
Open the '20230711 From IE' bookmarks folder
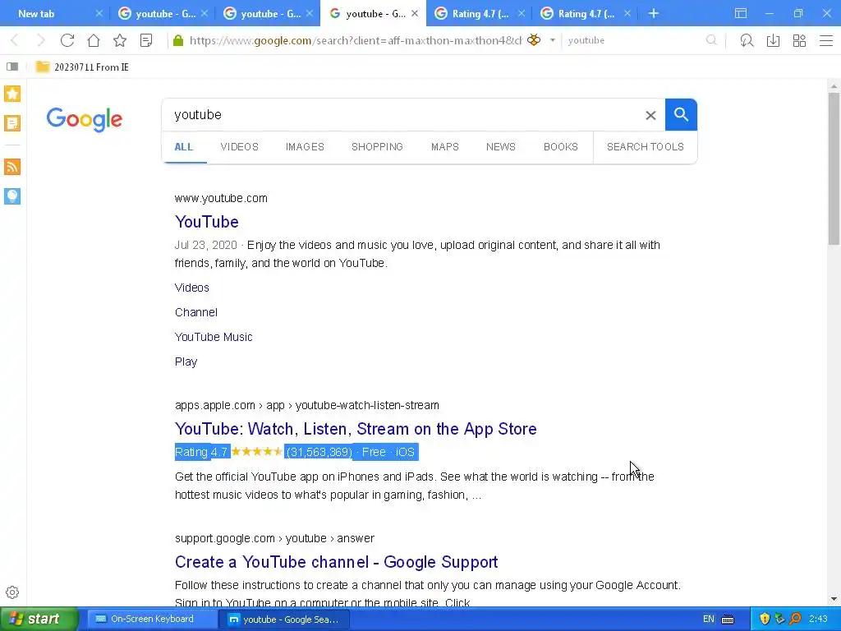coord(82,67)
